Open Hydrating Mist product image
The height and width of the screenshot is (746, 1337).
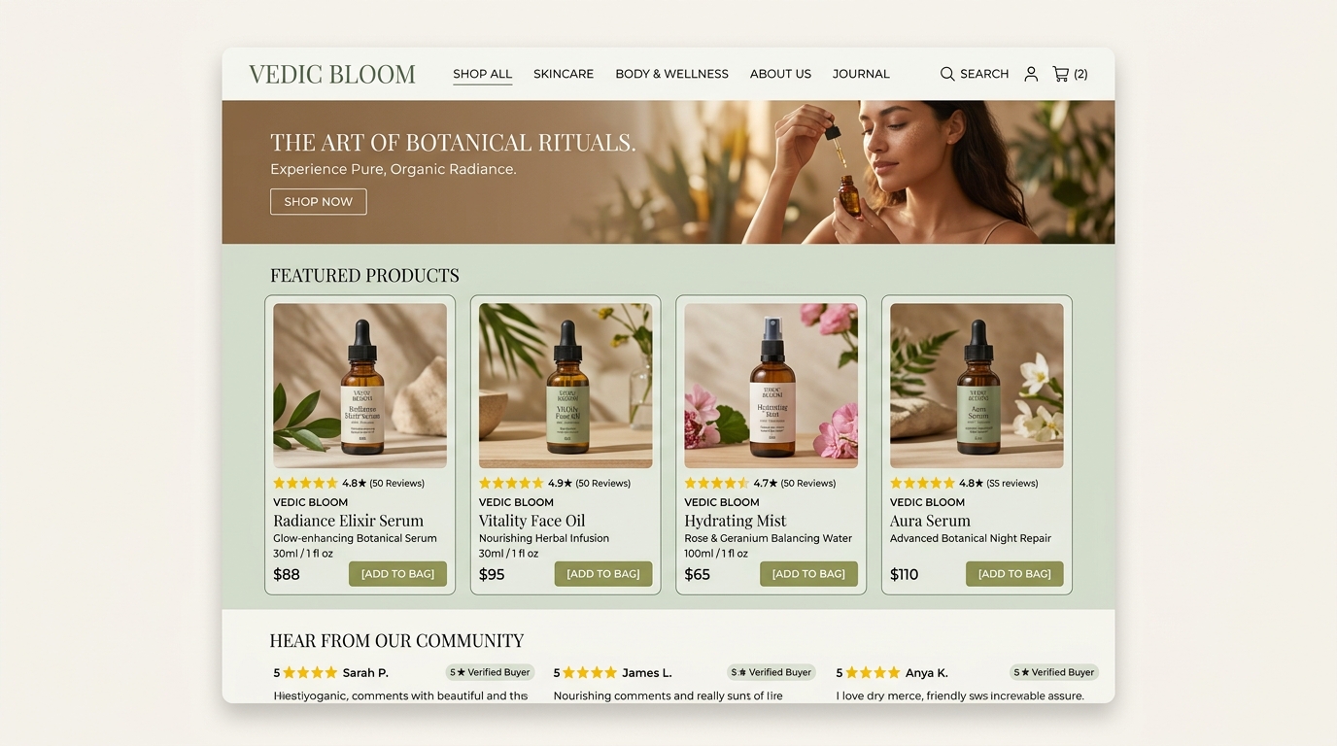[x=771, y=386]
